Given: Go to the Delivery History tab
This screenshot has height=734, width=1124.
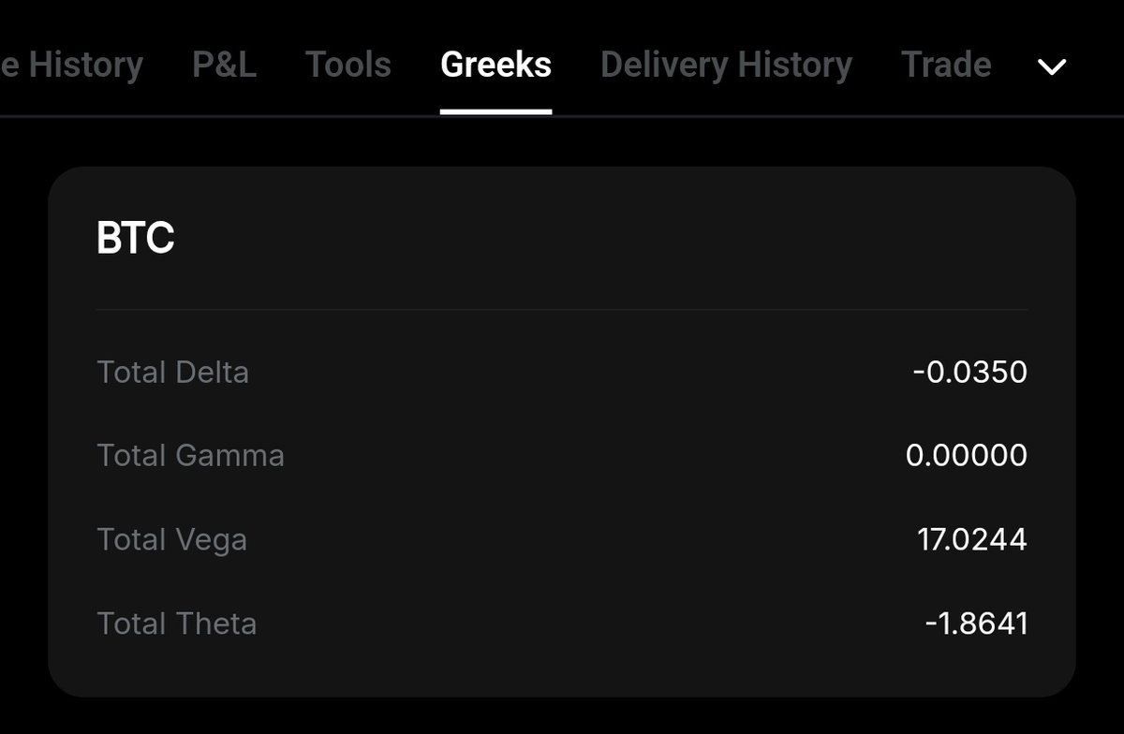Looking at the screenshot, I should tap(726, 66).
